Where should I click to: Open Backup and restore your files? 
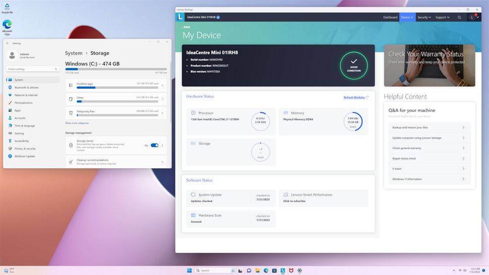coord(429,127)
